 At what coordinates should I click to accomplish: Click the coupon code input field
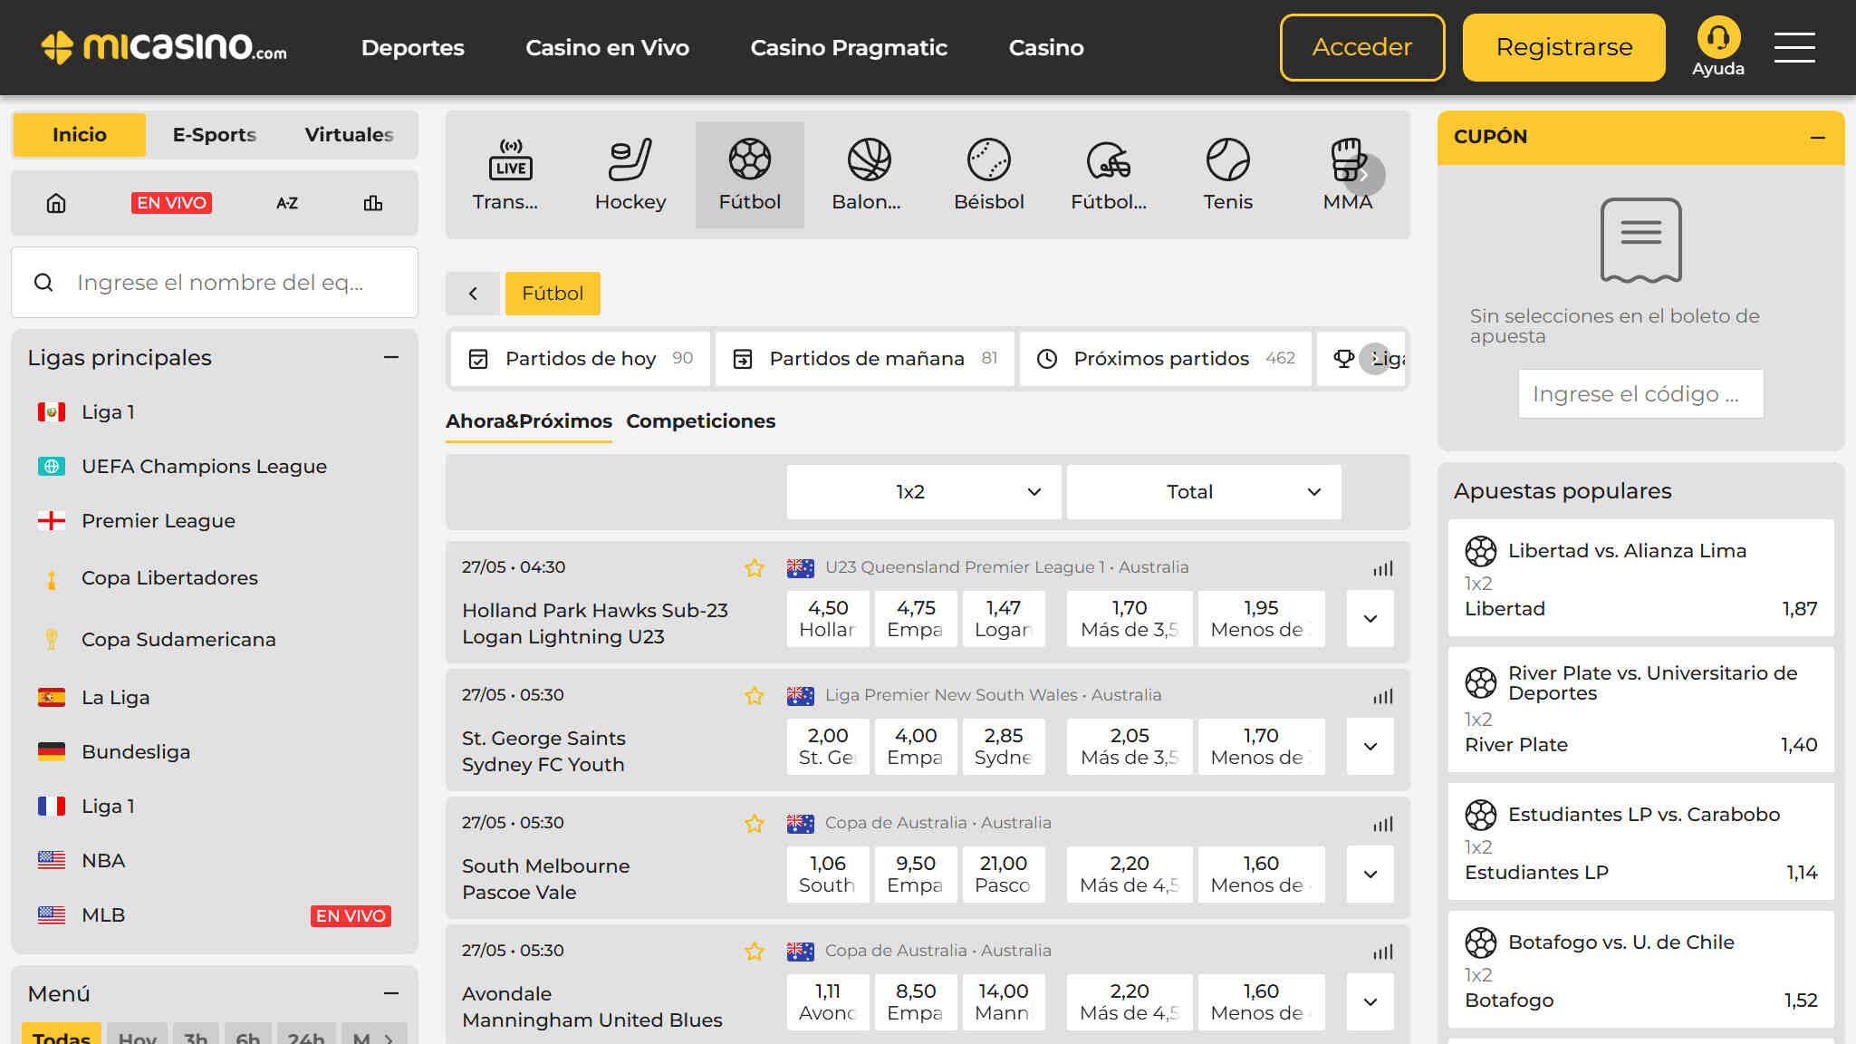pyautogui.click(x=1640, y=394)
